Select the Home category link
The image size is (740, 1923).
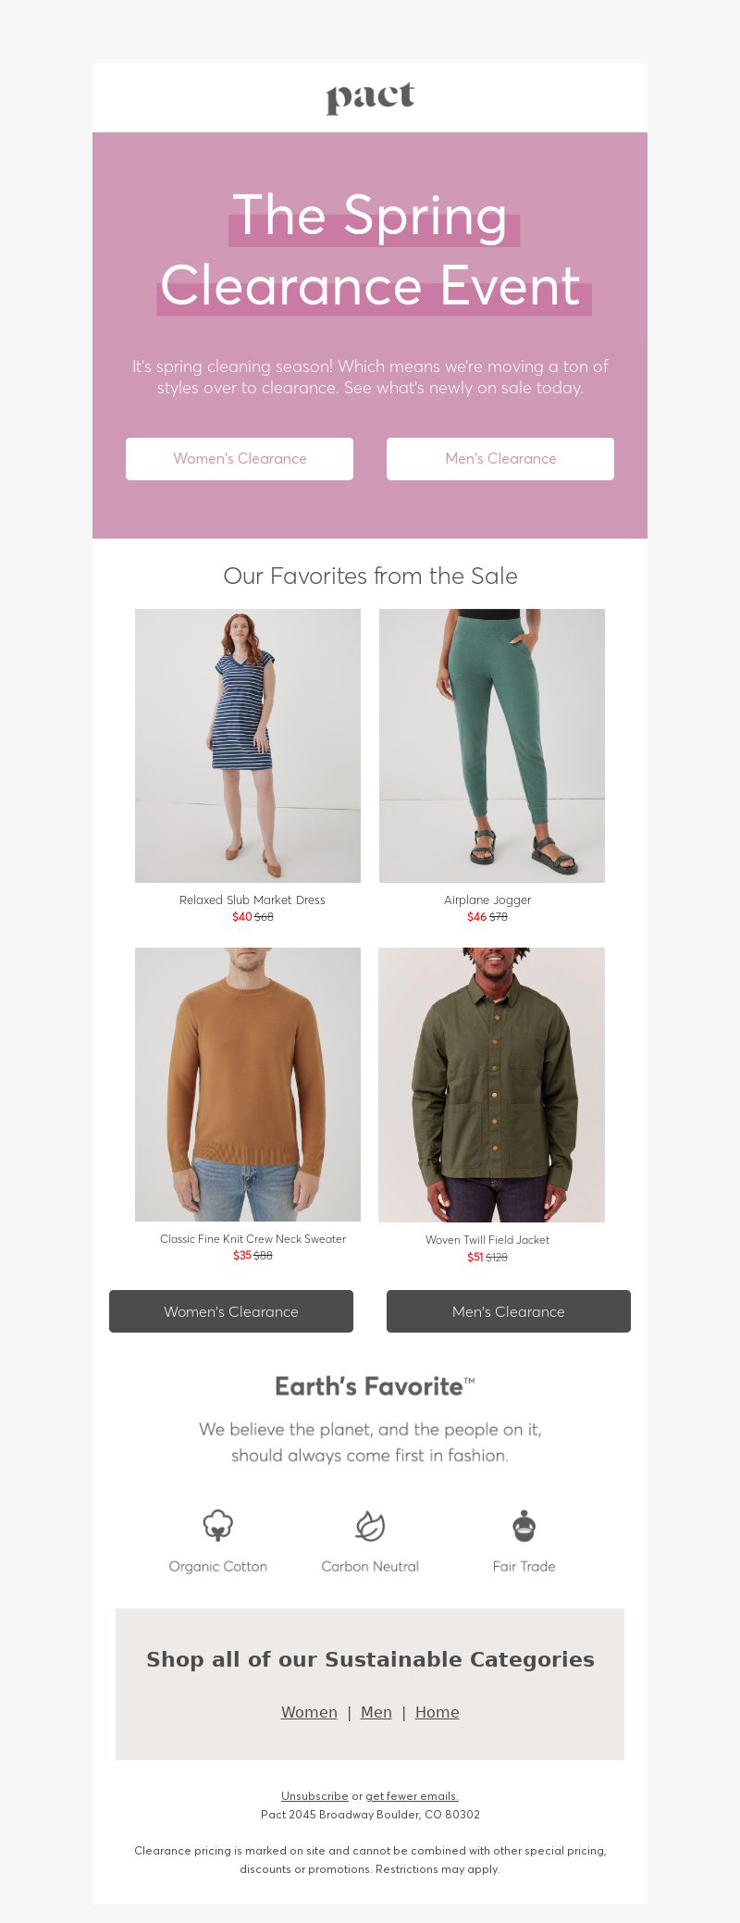438,1712
